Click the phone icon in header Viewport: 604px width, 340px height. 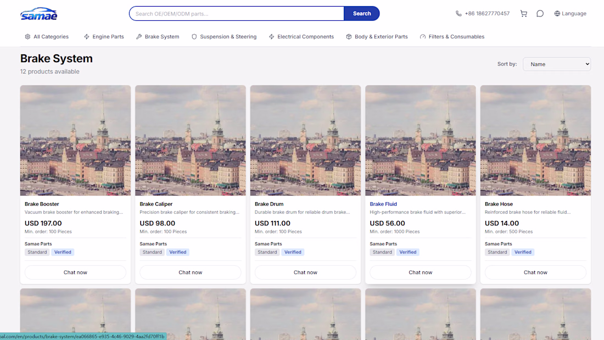458,14
